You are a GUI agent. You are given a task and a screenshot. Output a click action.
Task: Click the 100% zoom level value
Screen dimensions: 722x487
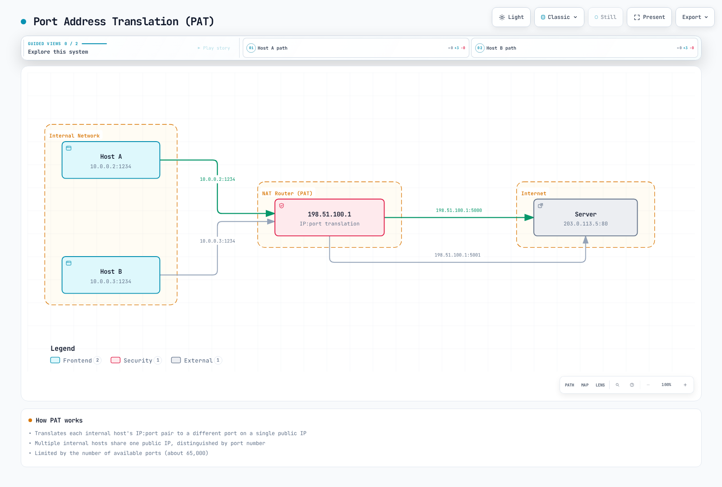tap(666, 385)
